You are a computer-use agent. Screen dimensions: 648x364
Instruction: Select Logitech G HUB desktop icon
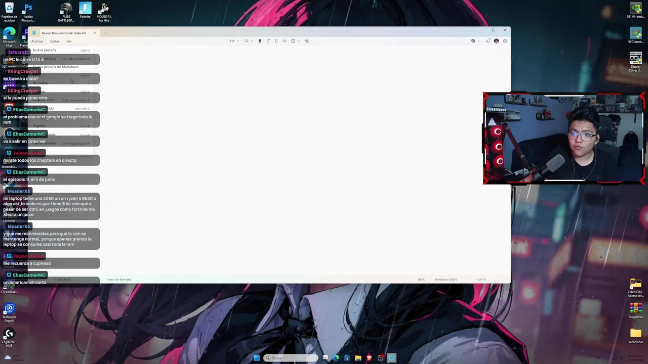point(9,338)
